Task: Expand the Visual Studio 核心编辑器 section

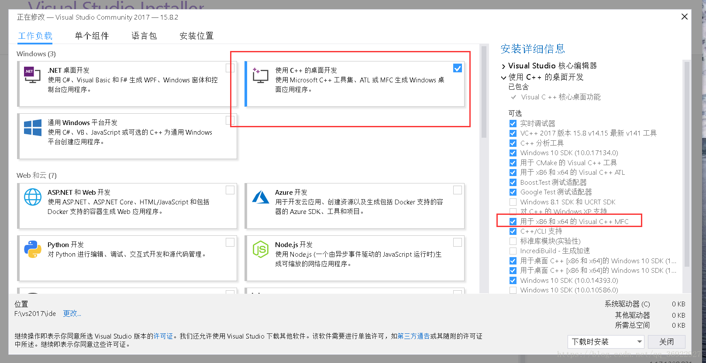Action: click(503, 66)
